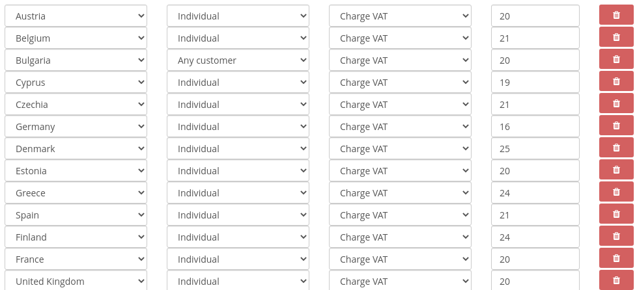The image size is (637, 290).
Task: Open the United Kingdom country dropdown
Action: click(x=76, y=282)
